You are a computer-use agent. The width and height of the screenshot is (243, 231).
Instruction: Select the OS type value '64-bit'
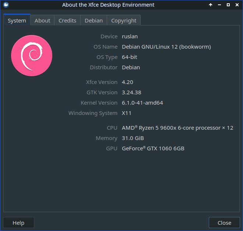click(129, 57)
